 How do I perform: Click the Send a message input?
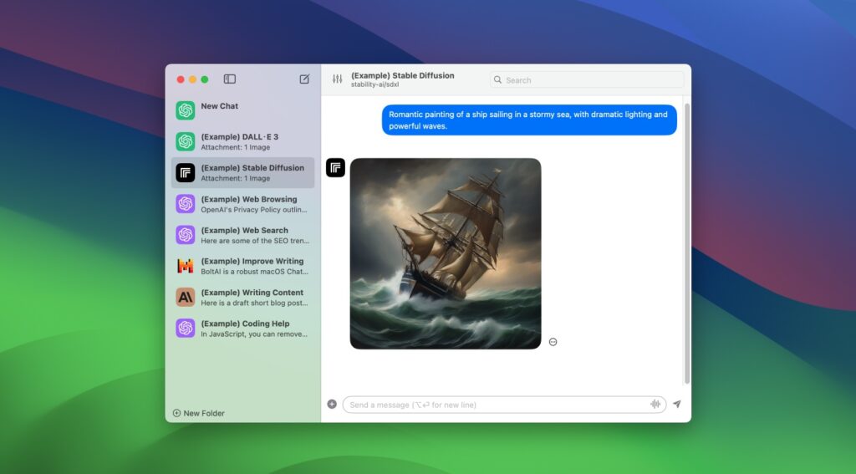point(504,405)
